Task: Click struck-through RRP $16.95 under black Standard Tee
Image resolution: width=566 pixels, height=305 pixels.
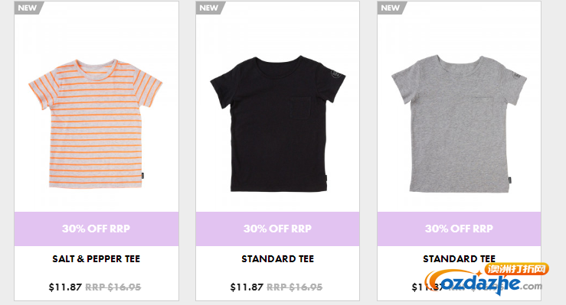Action: pos(295,287)
